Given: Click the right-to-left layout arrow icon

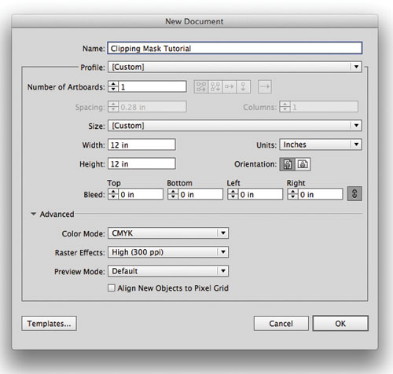Looking at the screenshot, I should [x=265, y=86].
